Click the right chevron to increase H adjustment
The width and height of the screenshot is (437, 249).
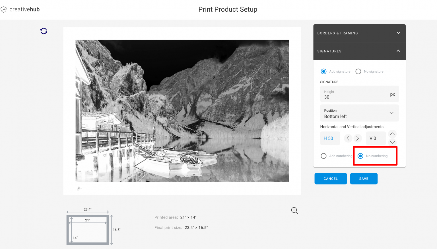pyautogui.click(x=358, y=138)
